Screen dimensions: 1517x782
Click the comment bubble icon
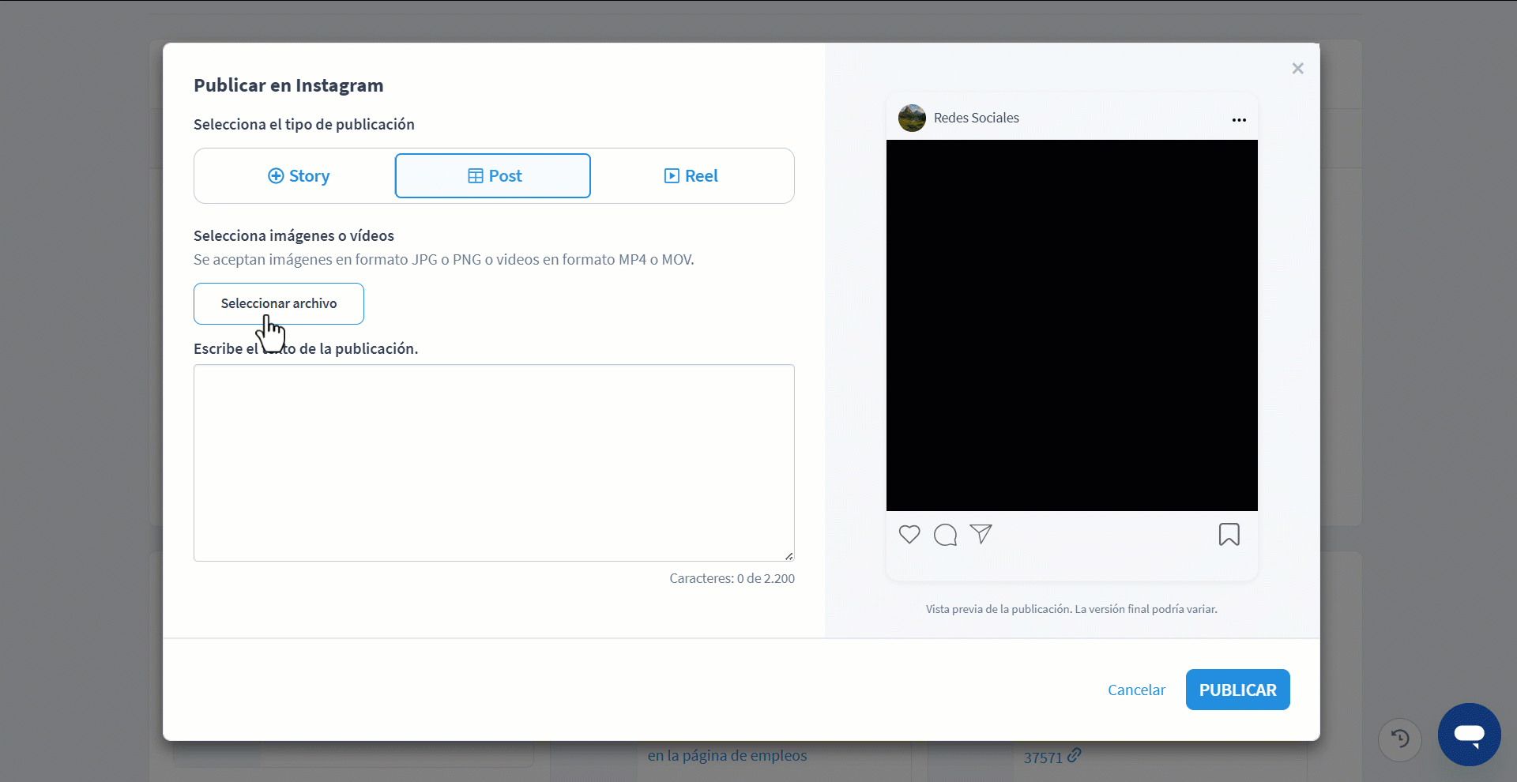coord(945,535)
